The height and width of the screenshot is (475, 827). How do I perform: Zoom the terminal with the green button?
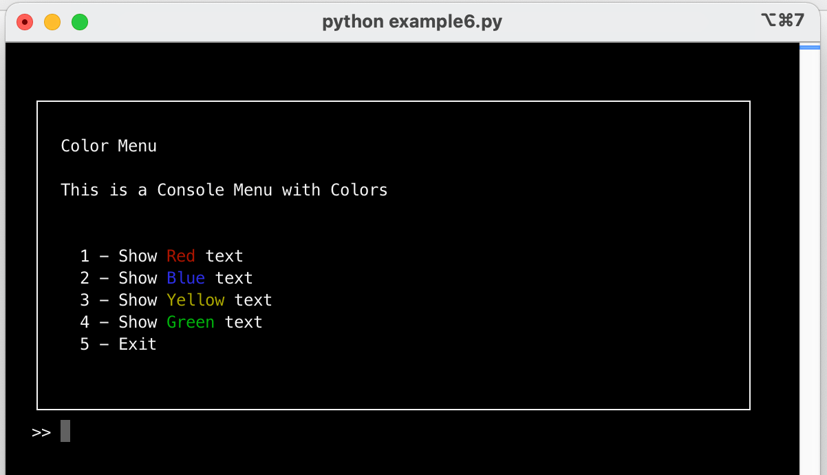tap(79, 21)
